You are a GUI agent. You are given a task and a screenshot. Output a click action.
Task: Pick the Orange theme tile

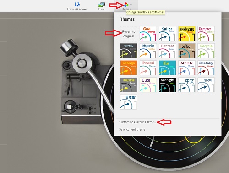(x=129, y=68)
